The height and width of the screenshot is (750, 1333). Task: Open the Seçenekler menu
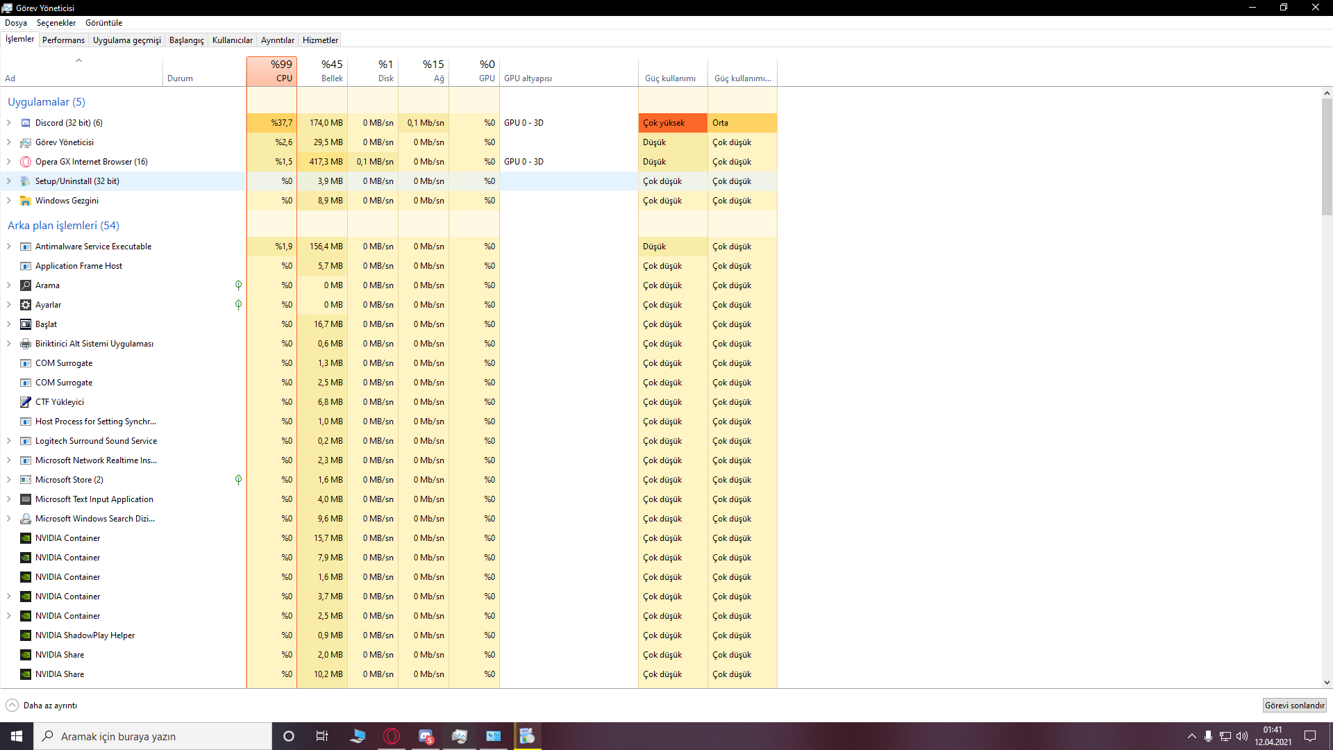pyautogui.click(x=56, y=23)
